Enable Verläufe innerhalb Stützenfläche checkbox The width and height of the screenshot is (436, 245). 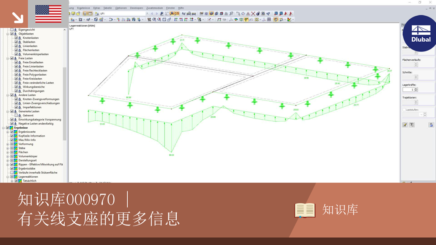[x=11, y=173]
